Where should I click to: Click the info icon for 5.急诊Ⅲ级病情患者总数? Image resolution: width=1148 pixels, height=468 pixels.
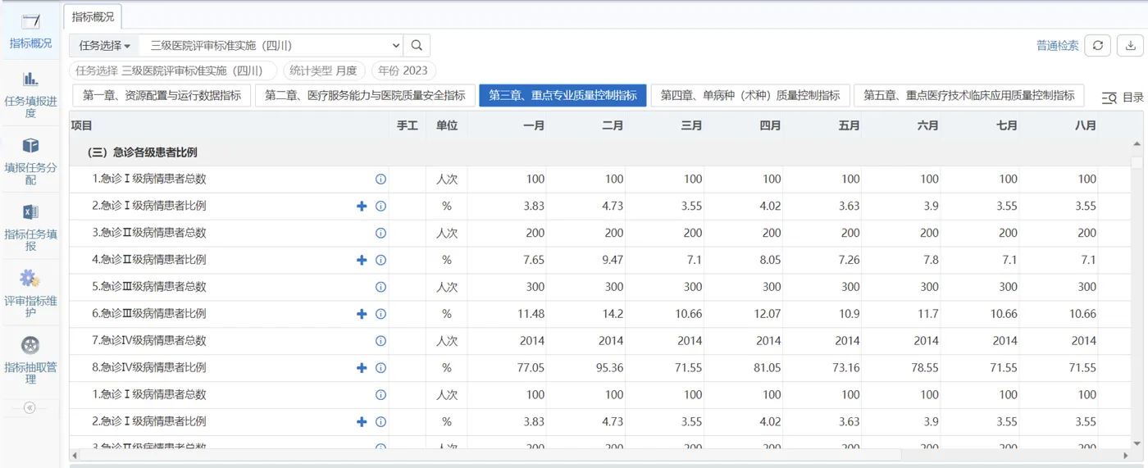click(380, 287)
